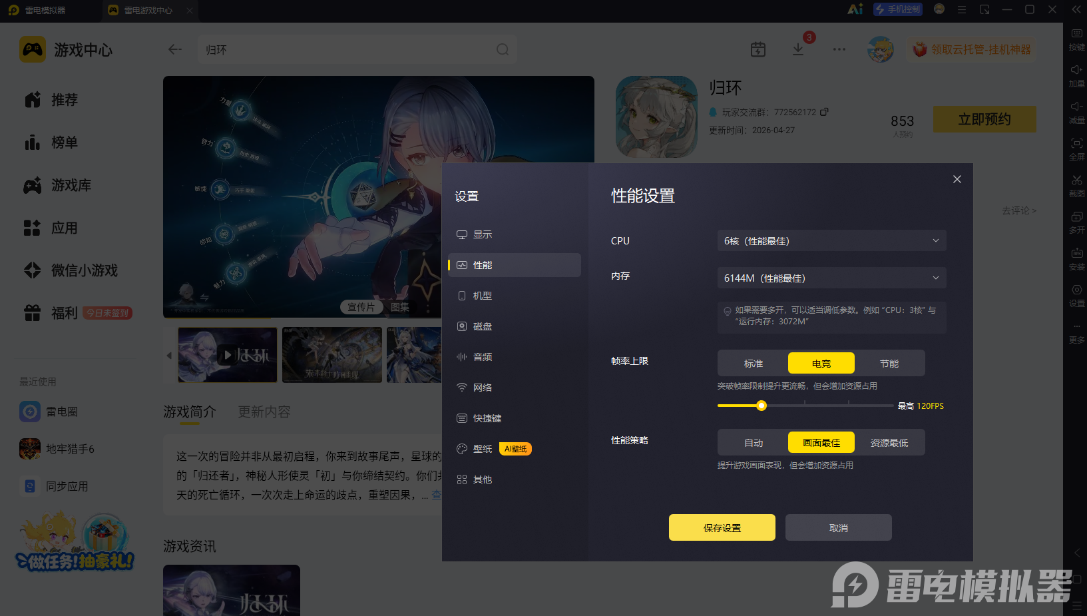The height and width of the screenshot is (616, 1087).
Task: Open the calendar check-in icon
Action: coord(758,49)
